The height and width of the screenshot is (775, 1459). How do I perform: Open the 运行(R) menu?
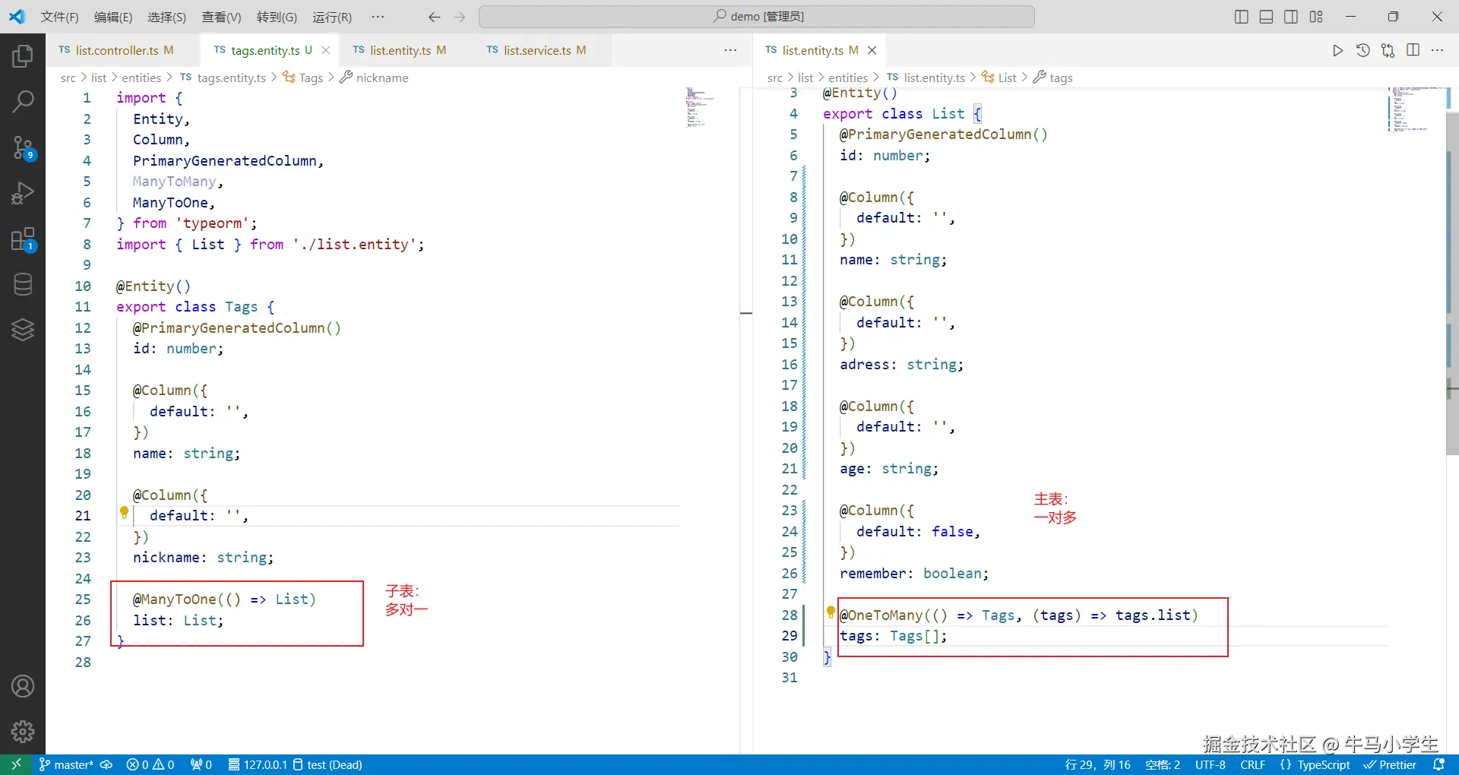tap(332, 17)
